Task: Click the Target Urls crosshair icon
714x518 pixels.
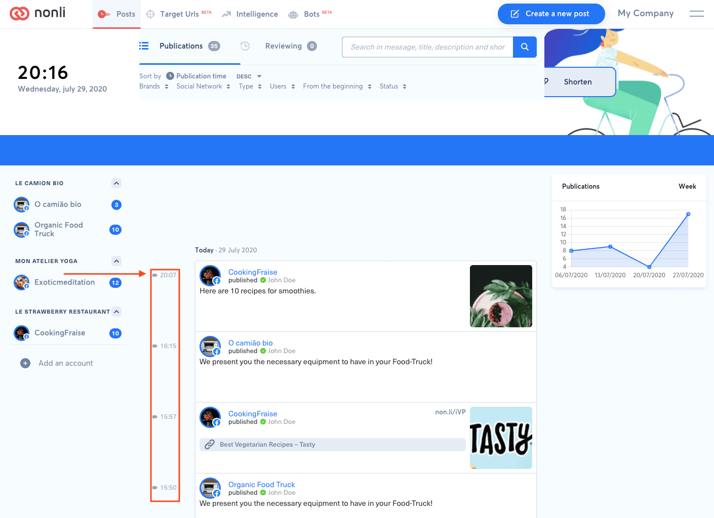Action: coord(150,14)
